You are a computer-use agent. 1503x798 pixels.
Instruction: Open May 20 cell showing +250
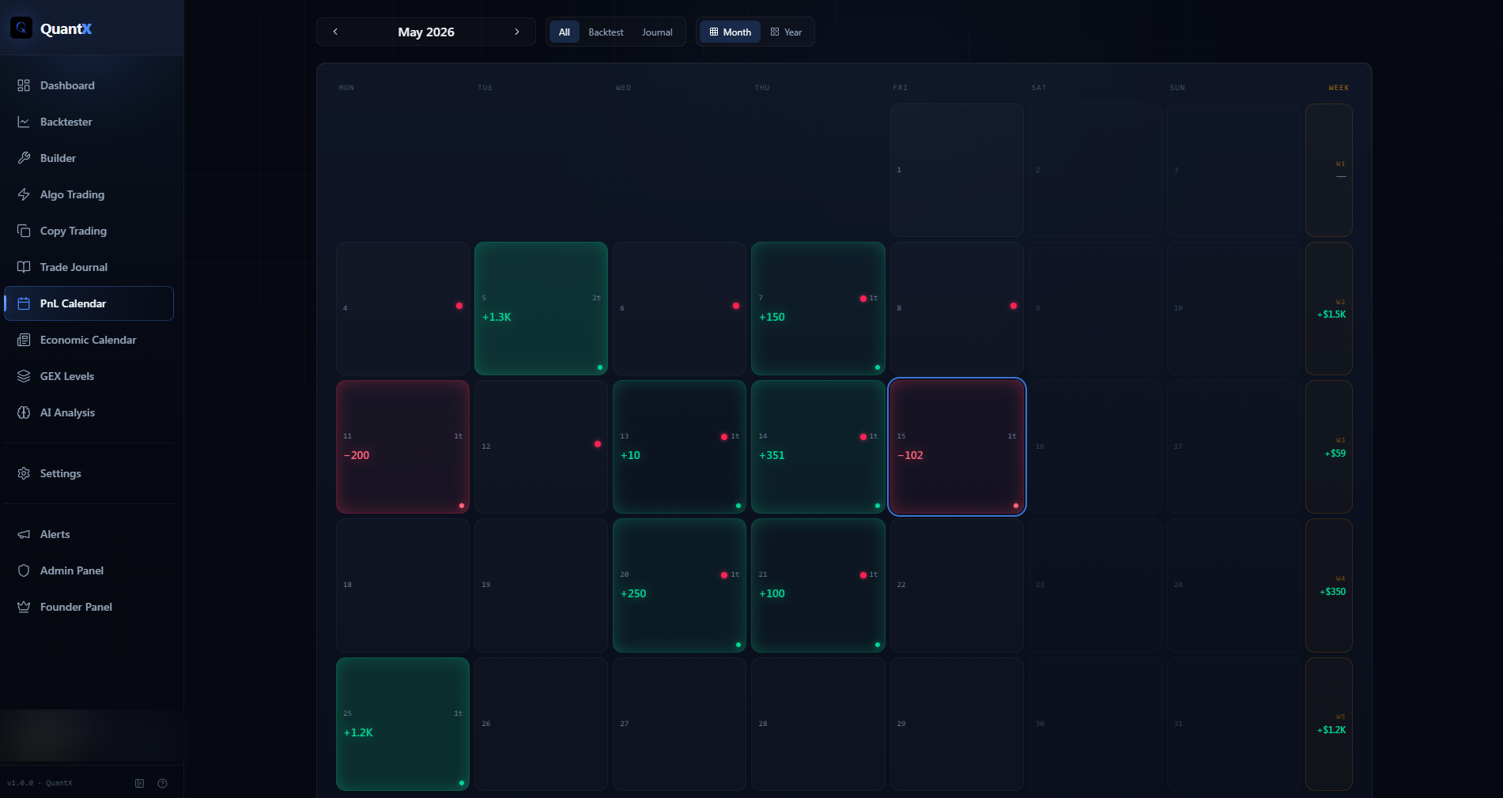tap(679, 585)
